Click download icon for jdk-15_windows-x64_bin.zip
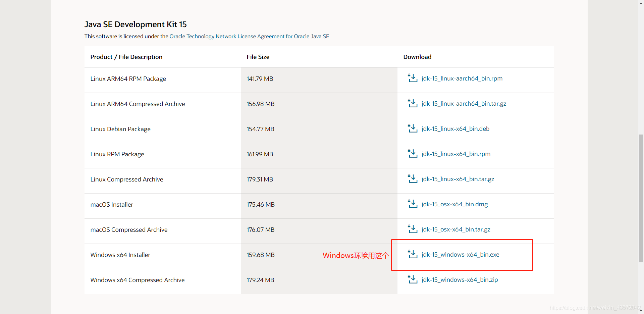Viewport: 644px width, 314px height. coord(412,279)
